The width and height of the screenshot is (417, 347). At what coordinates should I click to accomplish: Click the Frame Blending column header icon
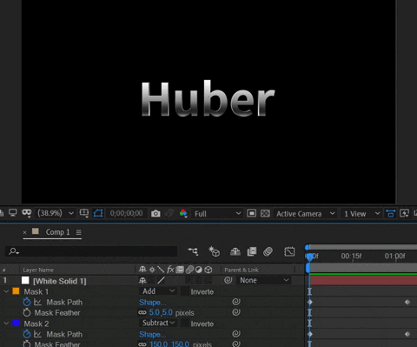180,270
